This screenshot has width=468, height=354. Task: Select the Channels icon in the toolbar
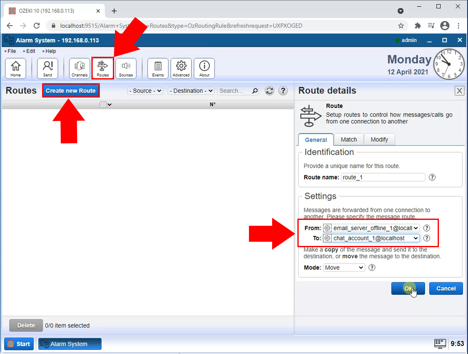(79, 68)
